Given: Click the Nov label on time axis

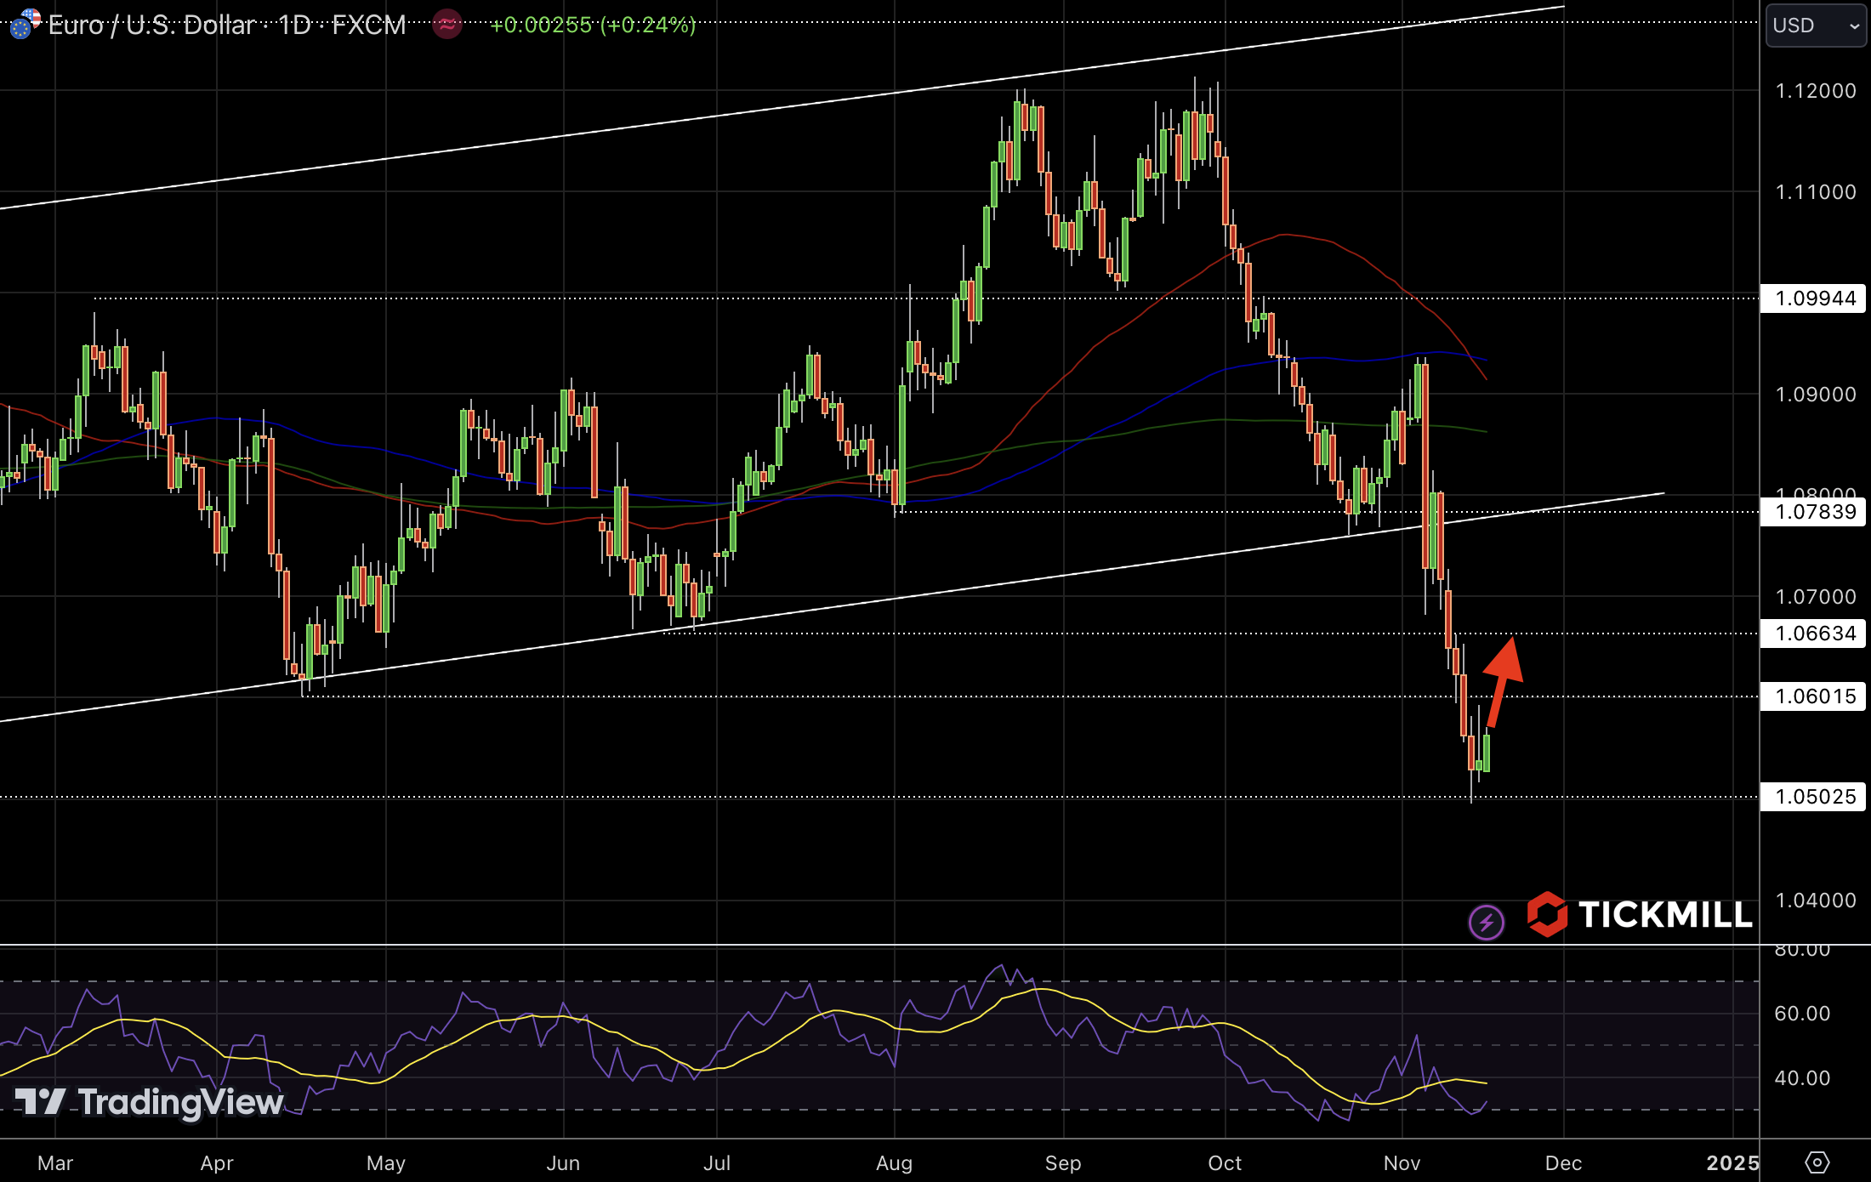Looking at the screenshot, I should pos(1402,1163).
